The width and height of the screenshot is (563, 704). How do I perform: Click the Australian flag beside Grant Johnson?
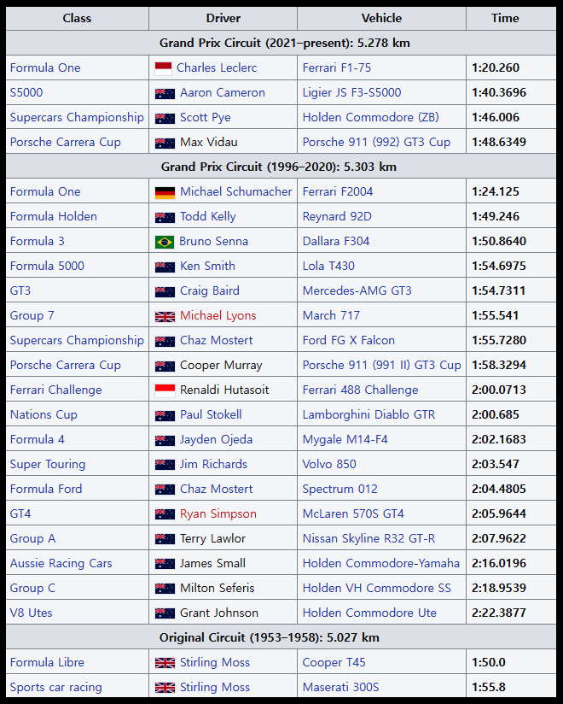[165, 613]
